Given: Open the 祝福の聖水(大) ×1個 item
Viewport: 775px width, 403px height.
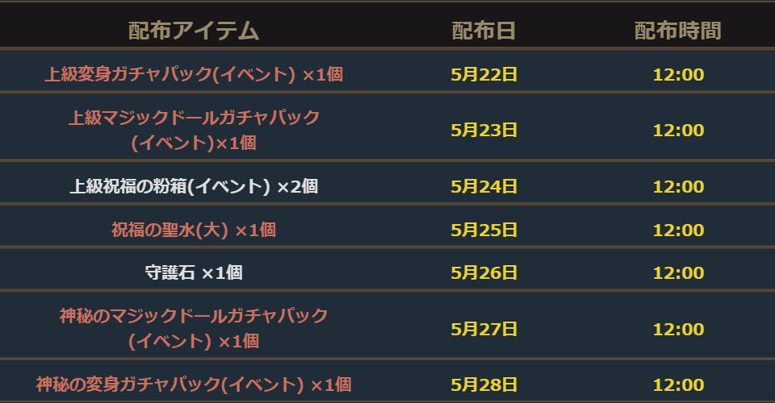Looking at the screenshot, I should (194, 230).
